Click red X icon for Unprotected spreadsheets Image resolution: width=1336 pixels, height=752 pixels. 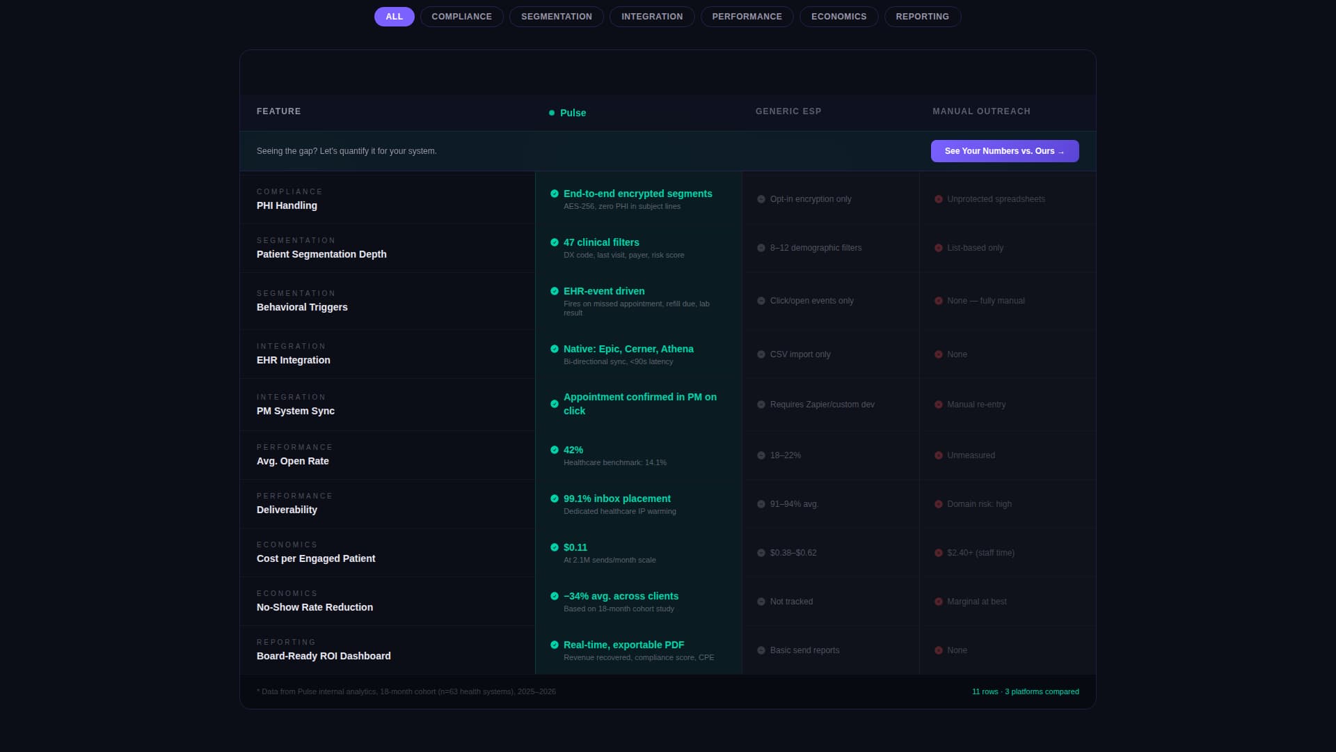click(x=939, y=199)
